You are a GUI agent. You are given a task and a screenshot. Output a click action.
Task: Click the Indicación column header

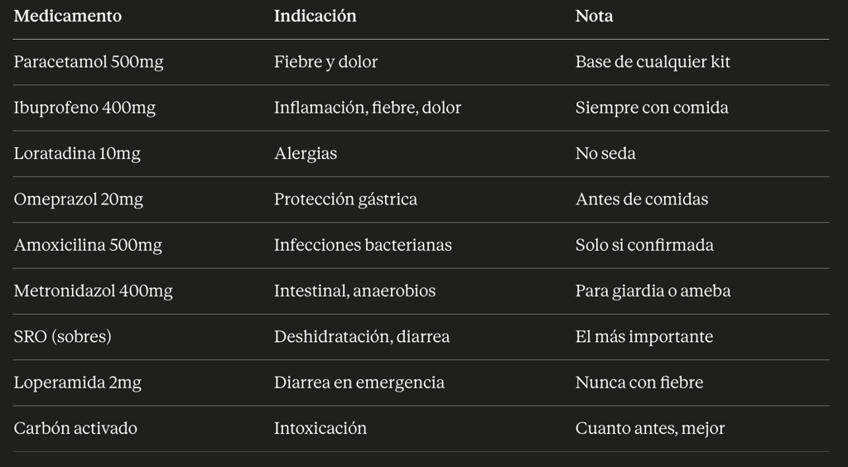point(315,16)
